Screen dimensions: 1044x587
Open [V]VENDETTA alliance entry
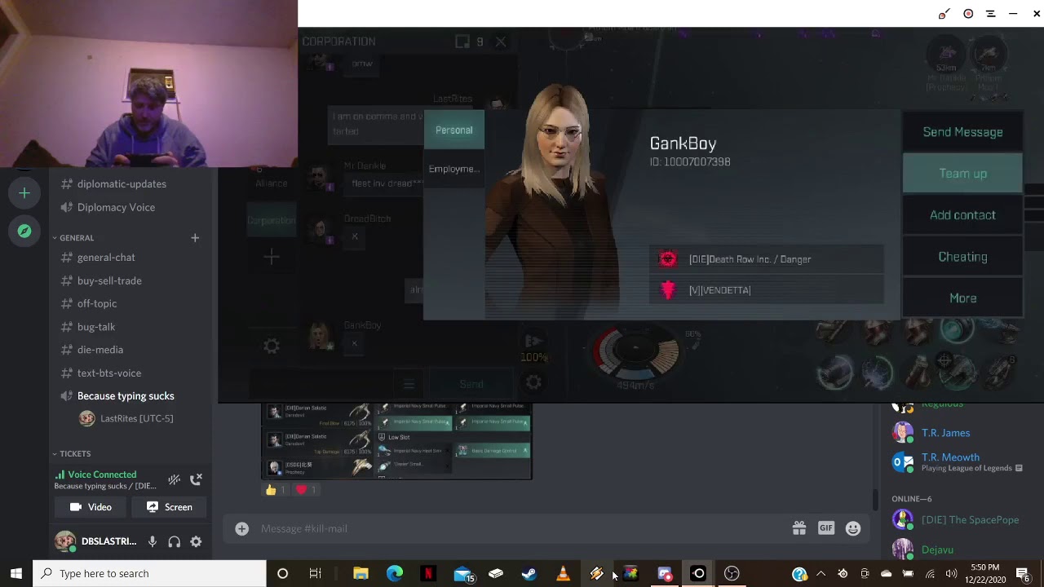[x=767, y=290]
